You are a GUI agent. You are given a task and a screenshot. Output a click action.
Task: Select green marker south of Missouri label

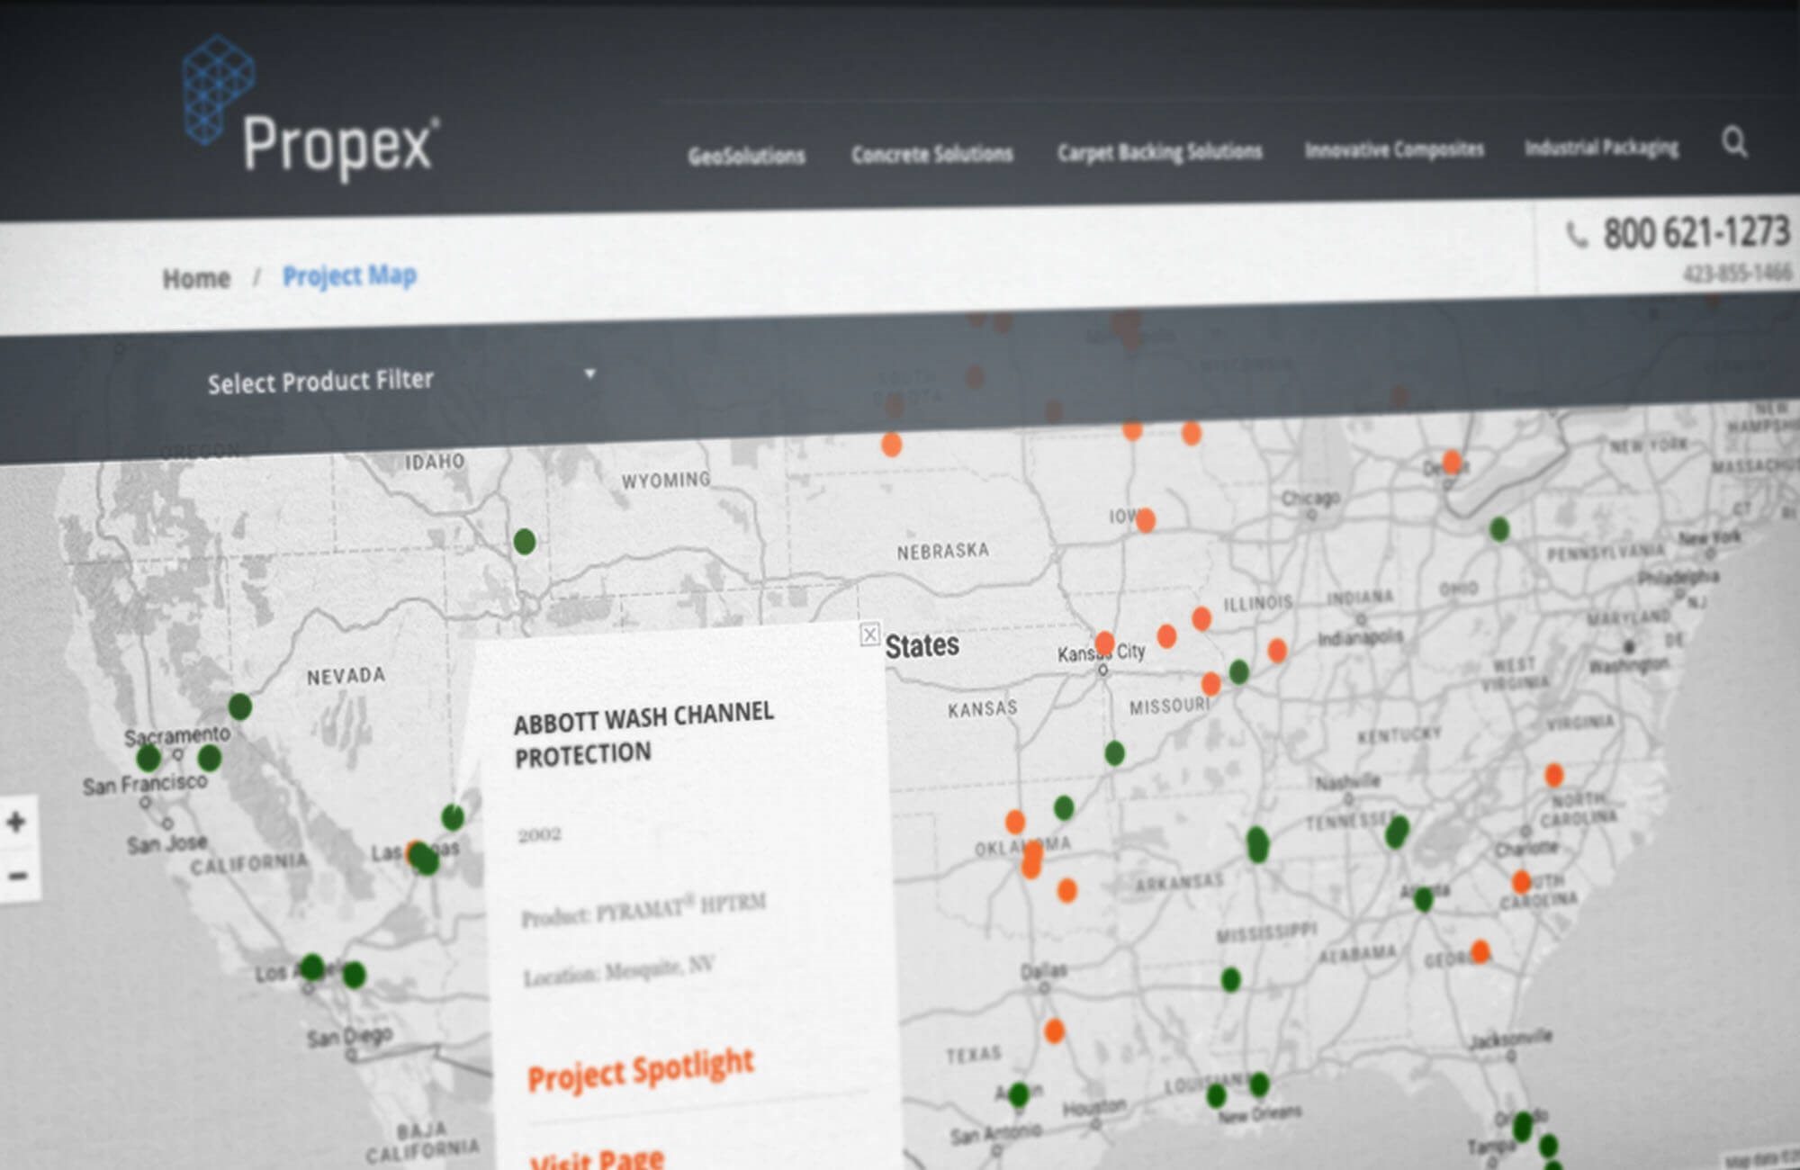pyautogui.click(x=1114, y=752)
